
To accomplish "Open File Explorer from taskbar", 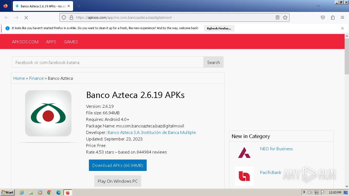I will 31,192.
